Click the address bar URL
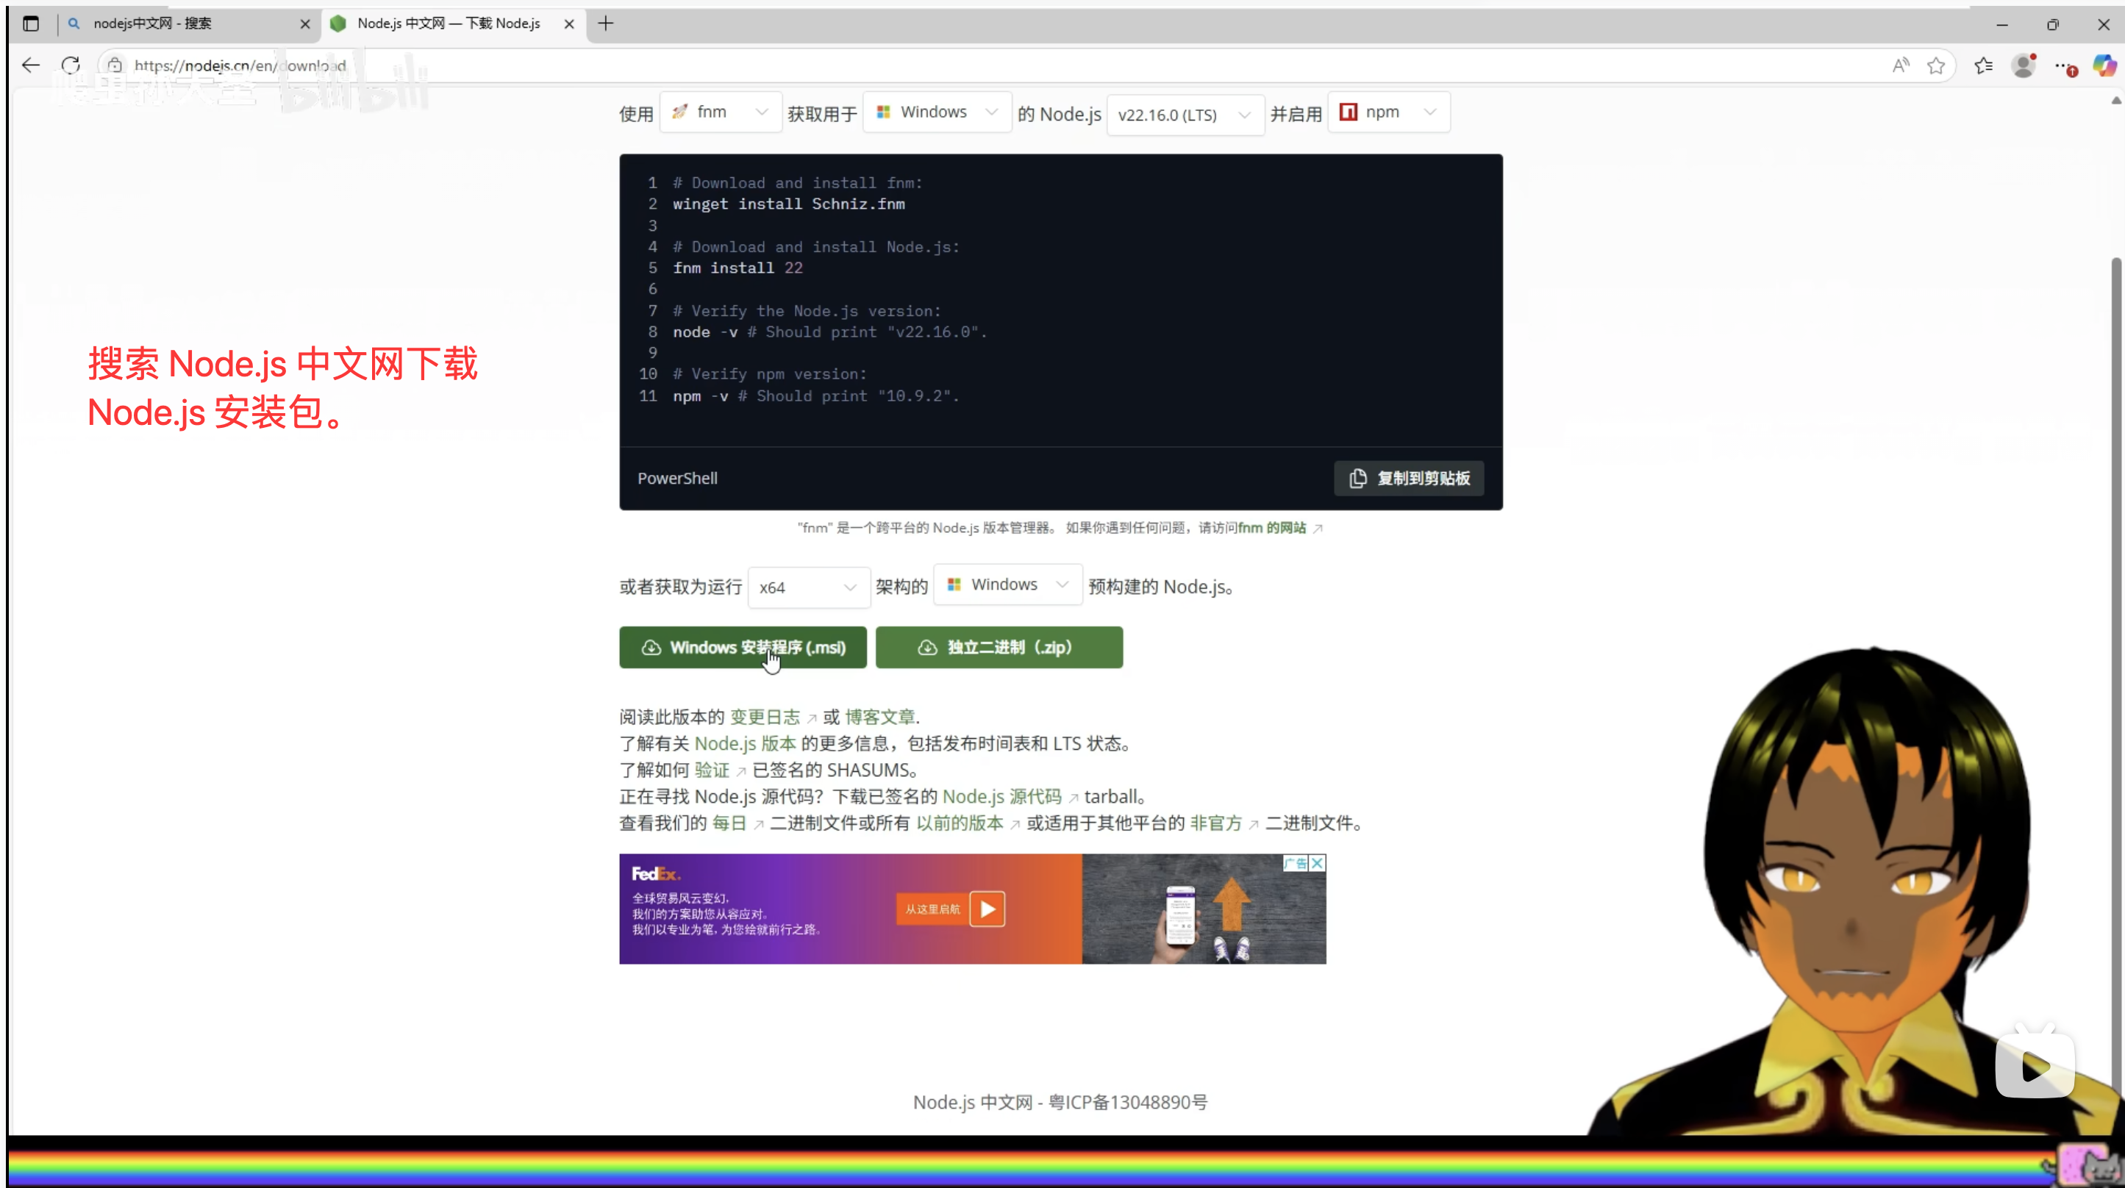 pos(240,65)
